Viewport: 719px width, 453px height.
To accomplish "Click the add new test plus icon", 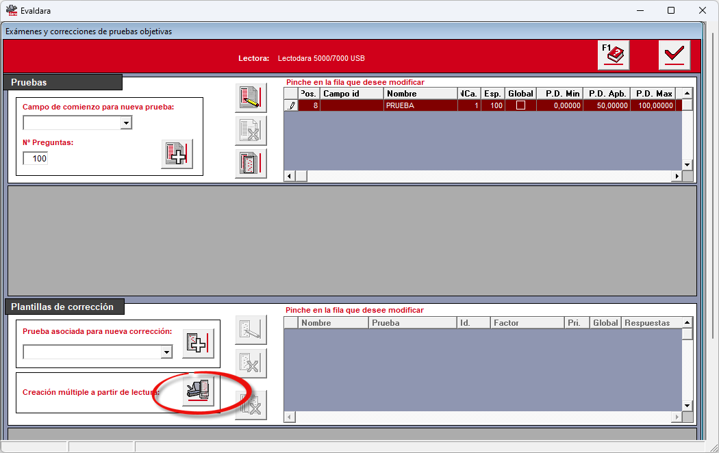I will point(177,154).
